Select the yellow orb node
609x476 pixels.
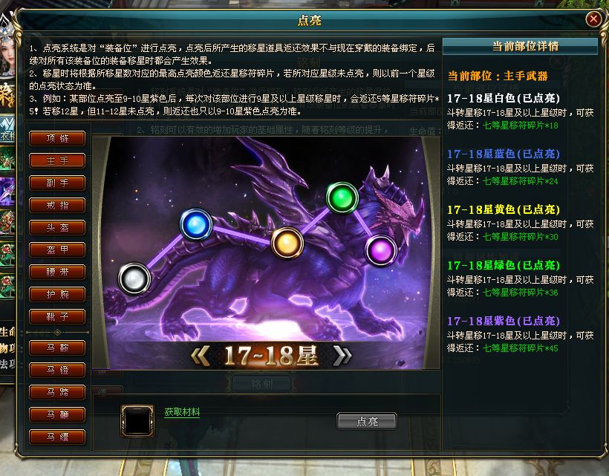pyautogui.click(x=287, y=243)
